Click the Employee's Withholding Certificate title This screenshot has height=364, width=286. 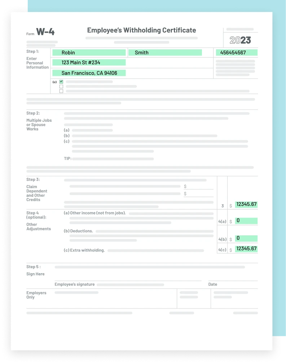tap(141, 30)
